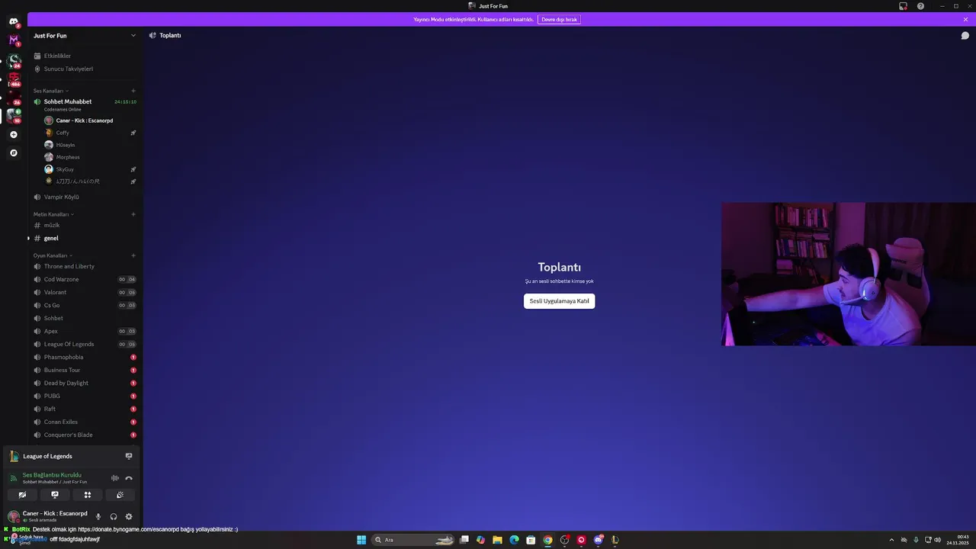
Task: Join League Of Legends voice channel
Action: click(84, 344)
